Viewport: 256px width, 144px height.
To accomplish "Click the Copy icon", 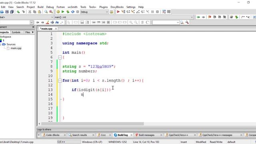I will [35, 12].
